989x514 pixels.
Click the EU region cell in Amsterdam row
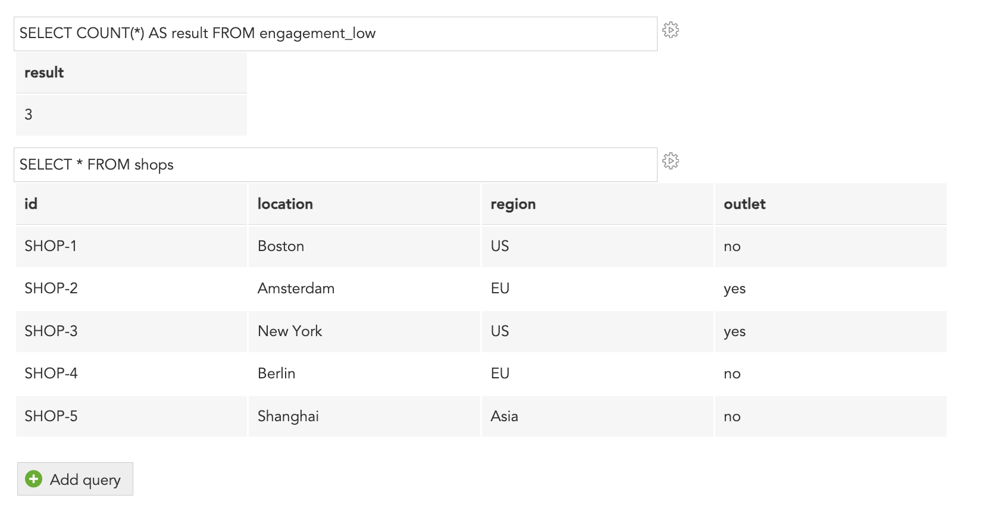[x=597, y=289]
